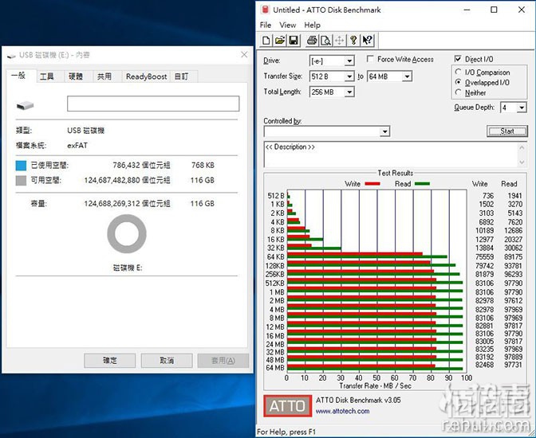The image size is (536, 438).
Task: Click the ATTO Disk Benchmark title bar app icon
Action: tap(265, 10)
